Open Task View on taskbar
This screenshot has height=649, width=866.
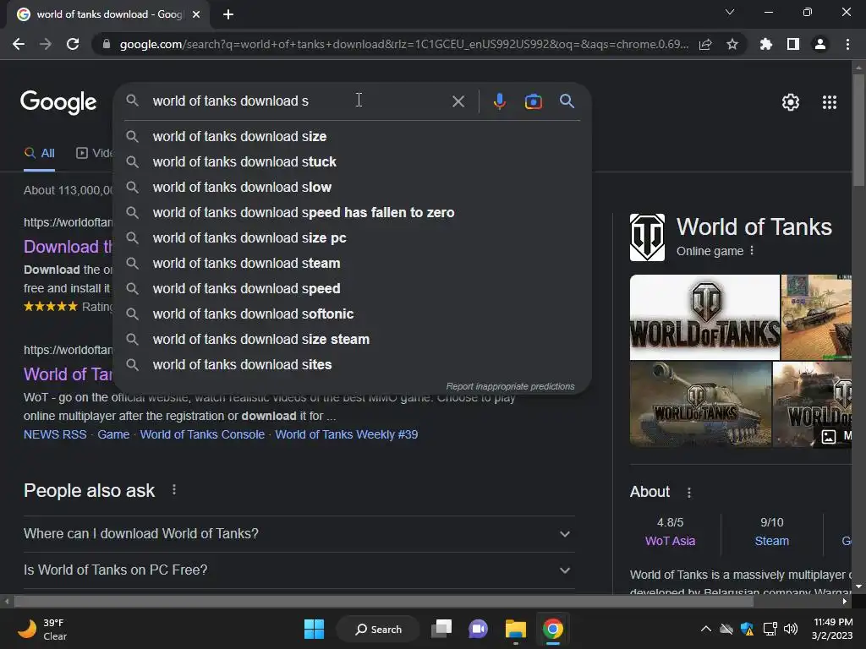441,629
